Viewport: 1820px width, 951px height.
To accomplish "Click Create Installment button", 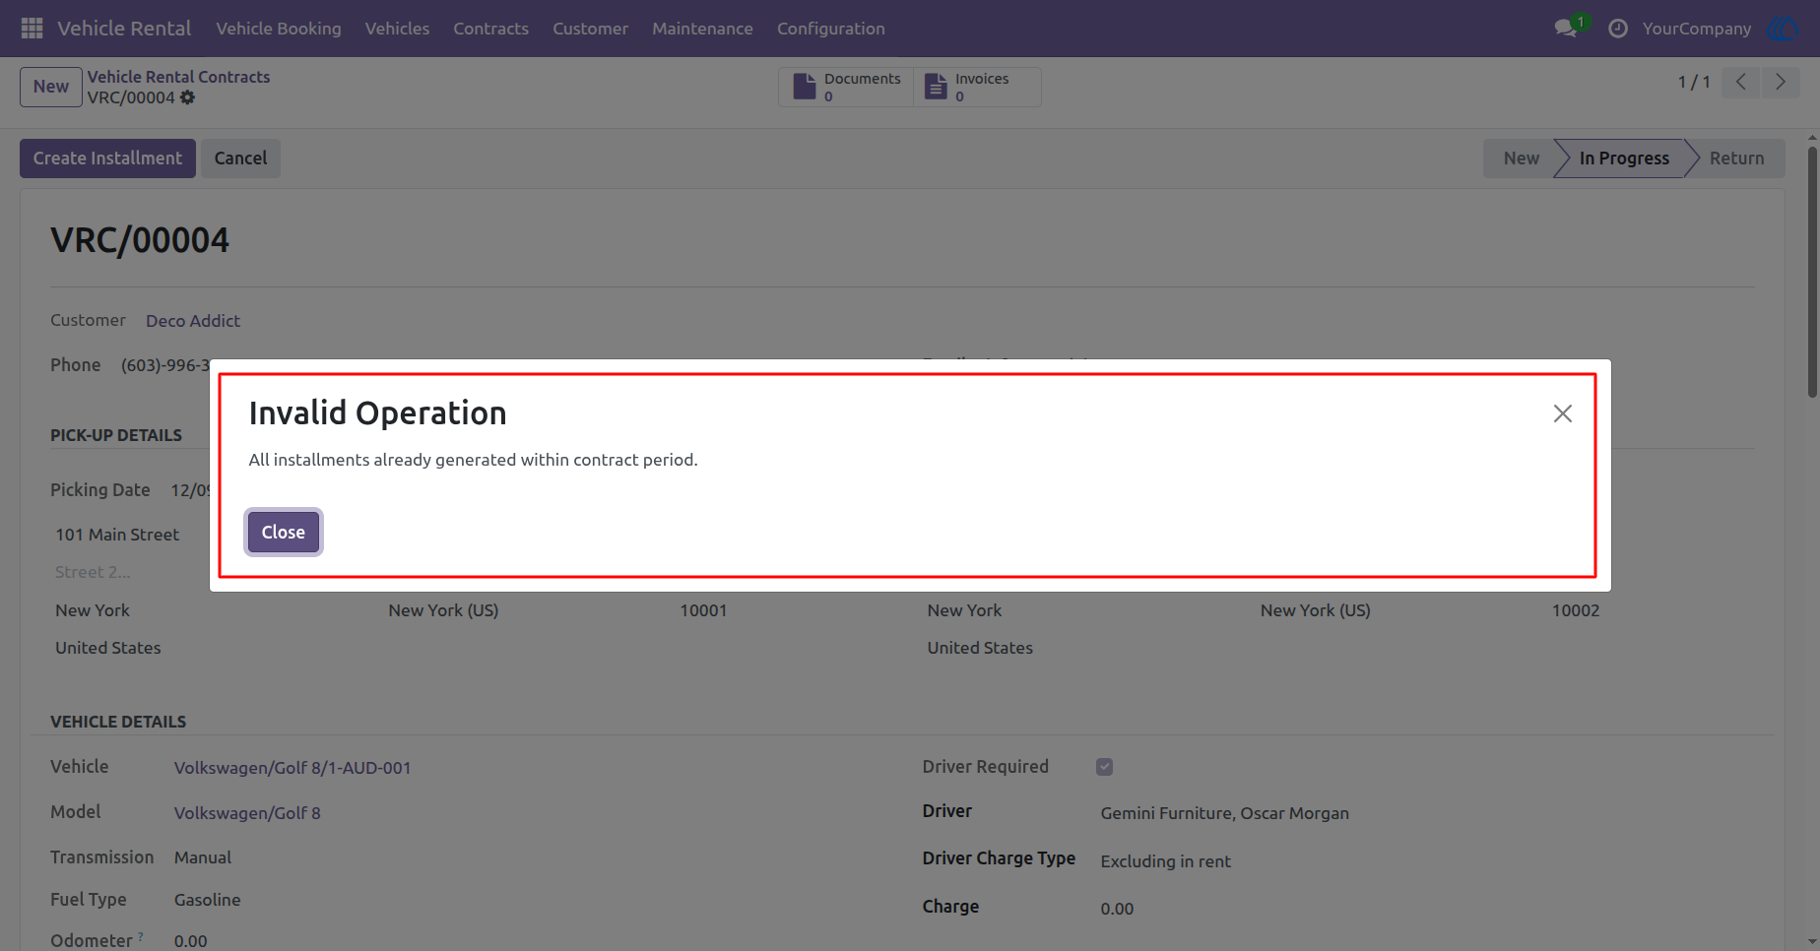I will pos(107,158).
